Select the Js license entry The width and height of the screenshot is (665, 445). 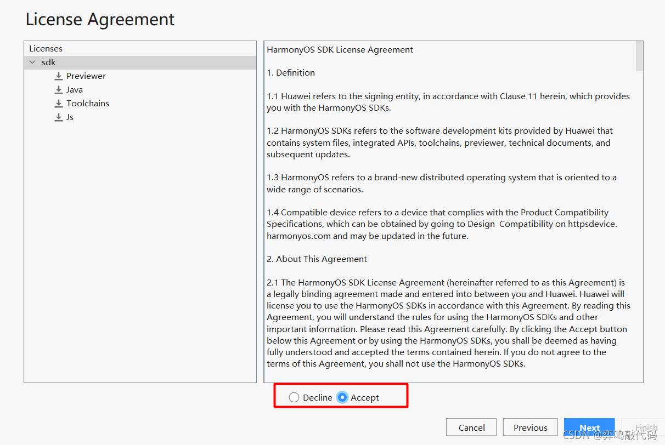click(70, 117)
